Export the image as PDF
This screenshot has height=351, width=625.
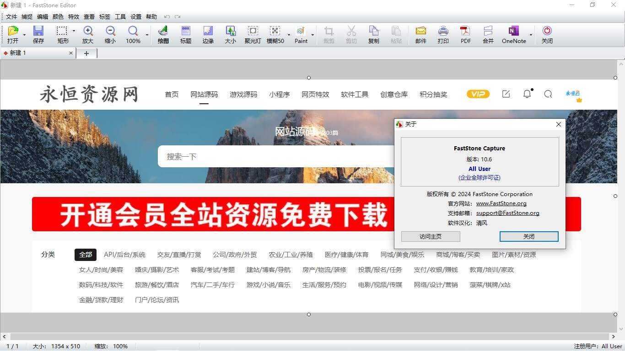pyautogui.click(x=465, y=34)
